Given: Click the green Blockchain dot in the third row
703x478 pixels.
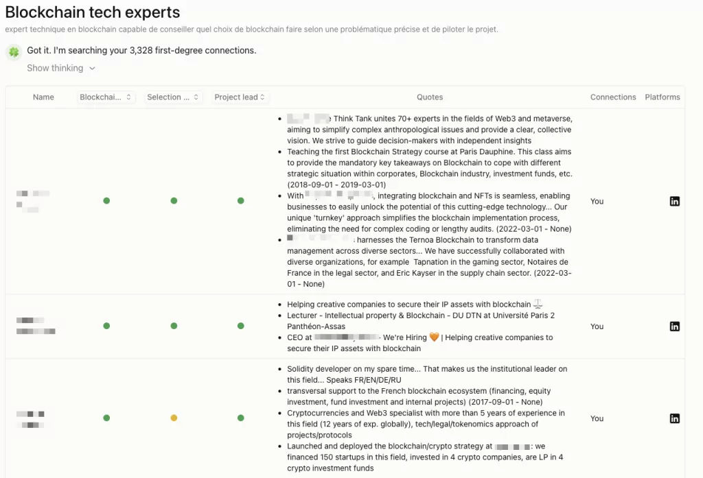Looking at the screenshot, I should pos(106,418).
